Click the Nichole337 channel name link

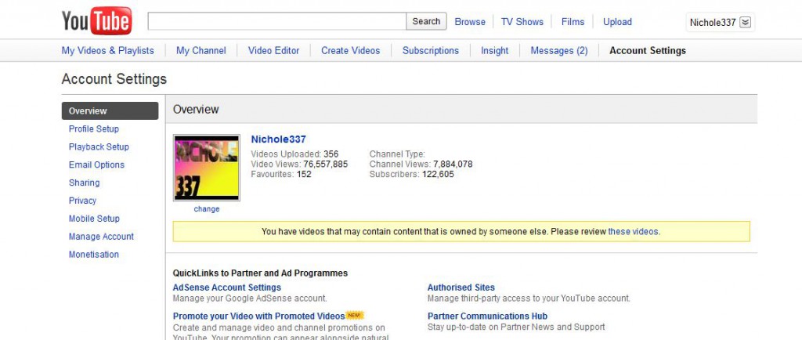tap(278, 139)
